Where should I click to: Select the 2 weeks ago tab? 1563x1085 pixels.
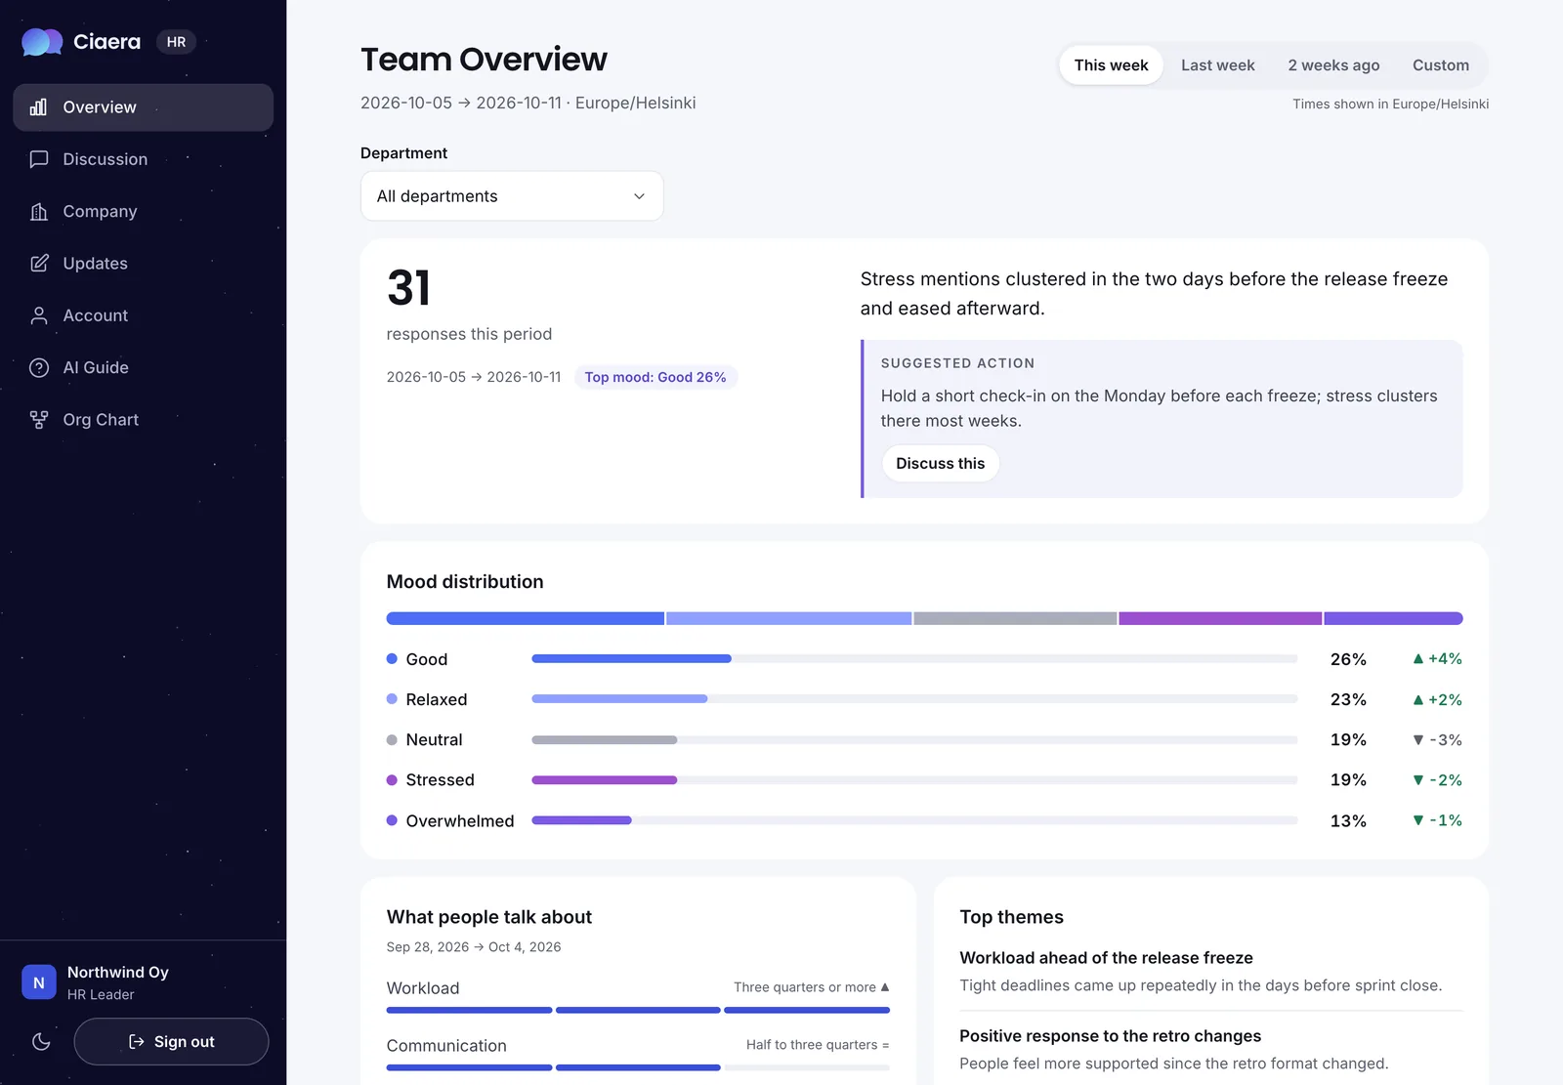tap(1333, 65)
